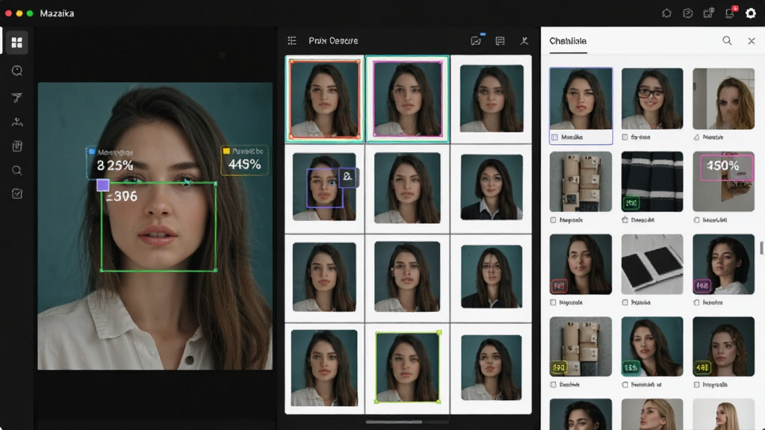Open the person icon in the left sidebar
This screenshot has height=430, width=765.
17,122
